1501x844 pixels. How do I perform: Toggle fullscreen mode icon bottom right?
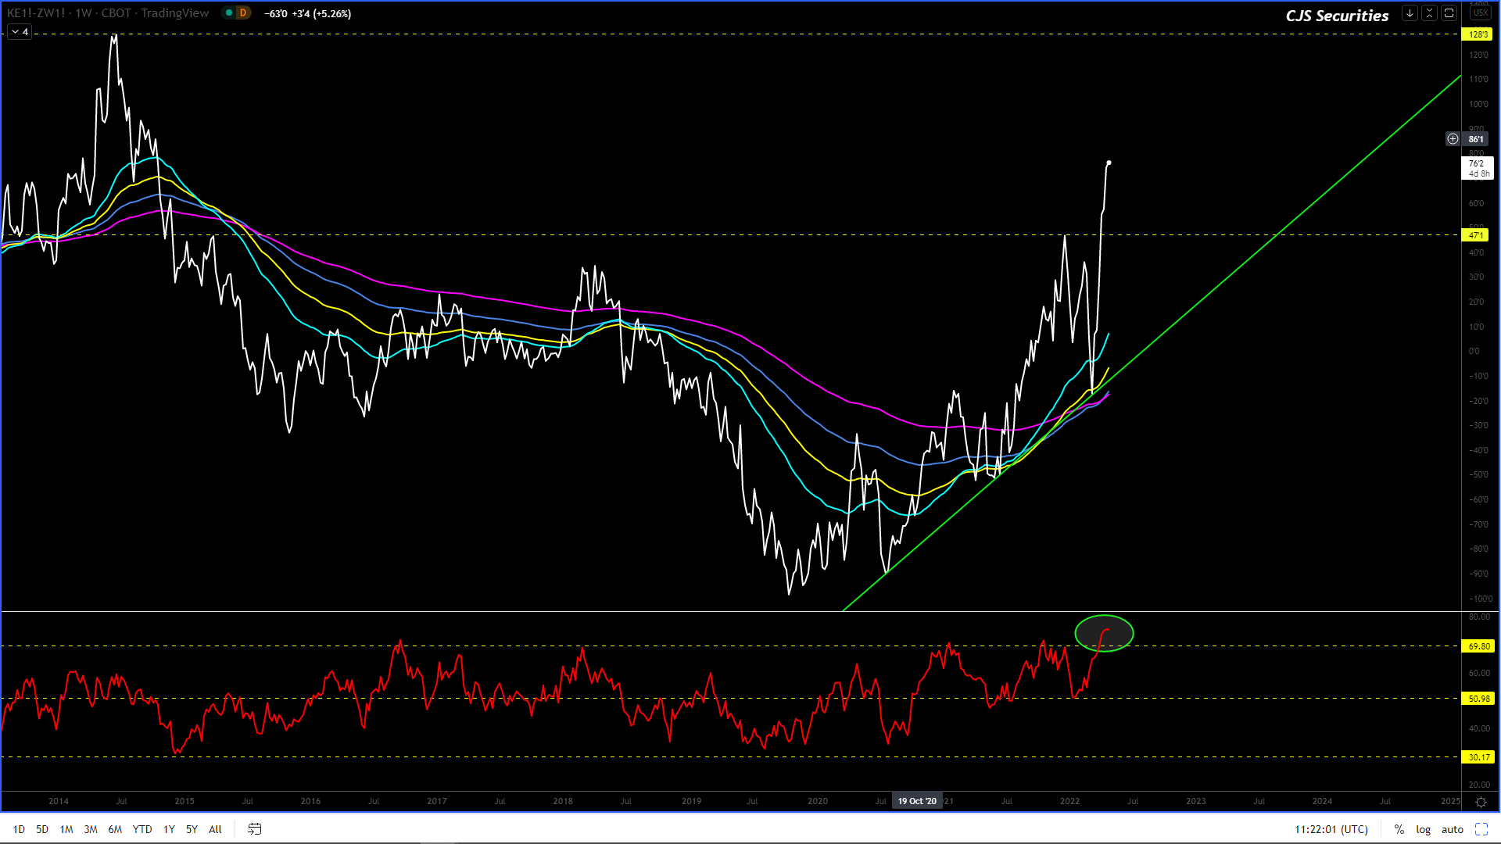coord(1481,829)
